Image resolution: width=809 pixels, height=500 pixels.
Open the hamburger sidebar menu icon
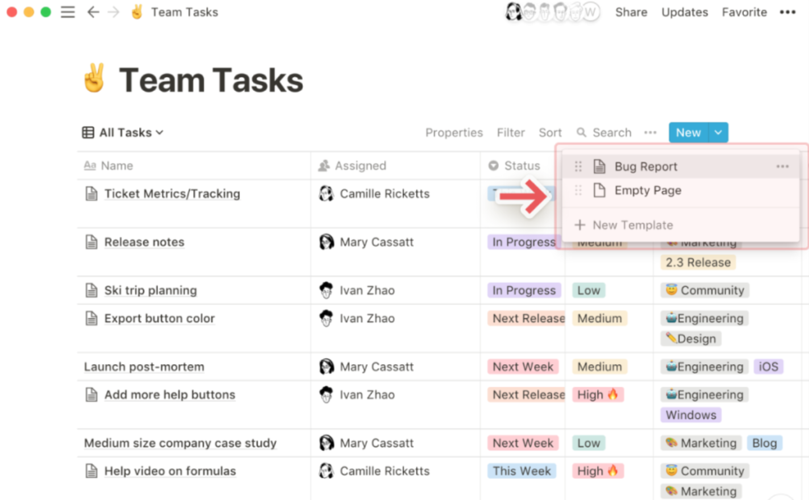(x=68, y=12)
